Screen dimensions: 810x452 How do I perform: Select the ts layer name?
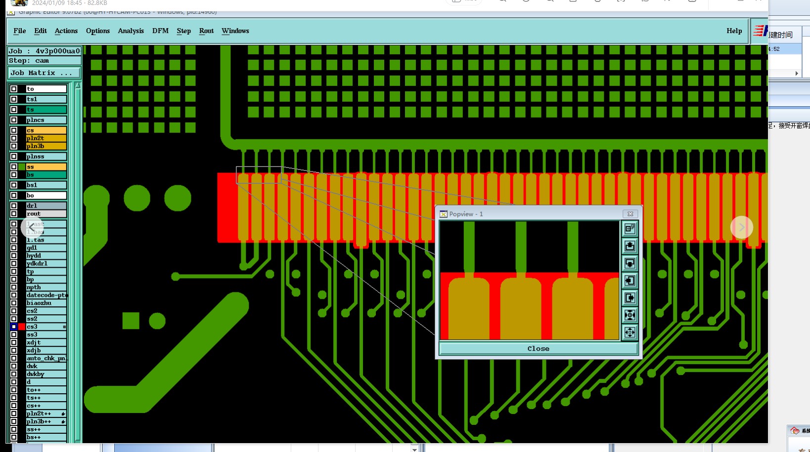tap(46, 110)
